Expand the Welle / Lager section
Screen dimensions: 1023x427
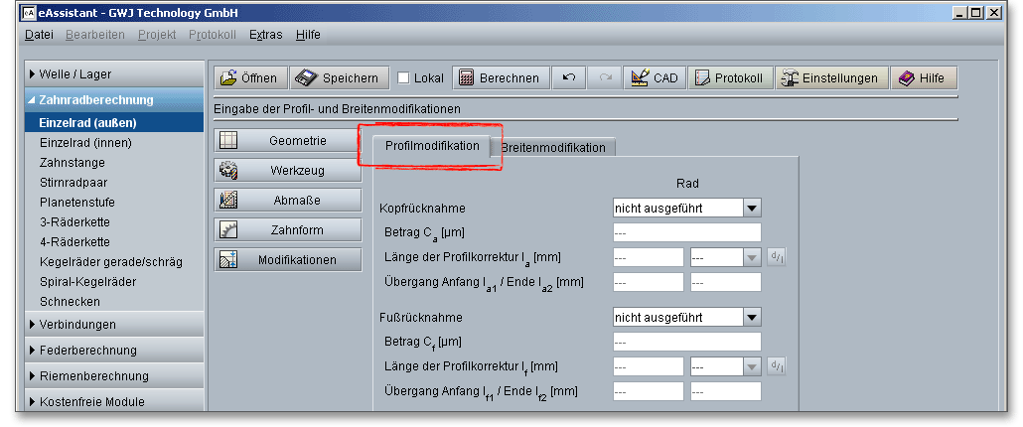click(x=77, y=73)
